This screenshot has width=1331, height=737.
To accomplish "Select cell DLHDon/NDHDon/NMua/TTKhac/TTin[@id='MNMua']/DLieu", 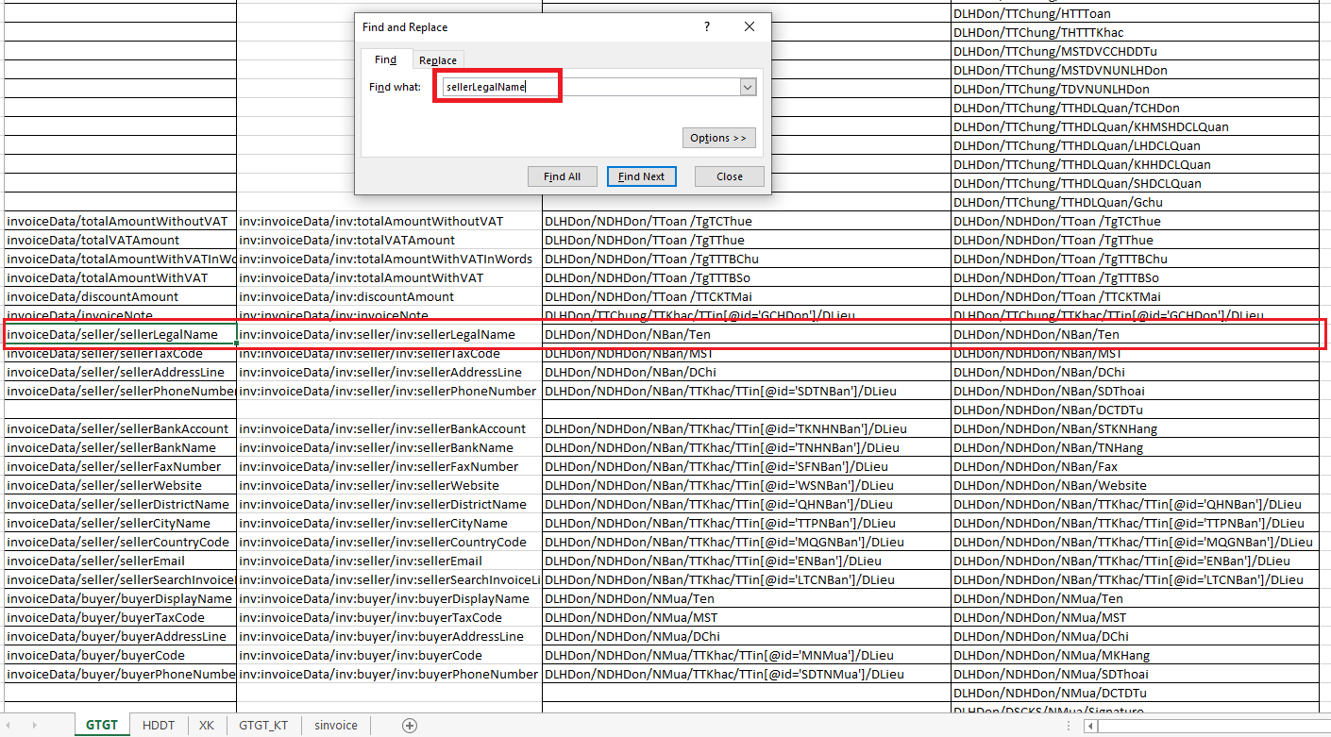I will 747,655.
